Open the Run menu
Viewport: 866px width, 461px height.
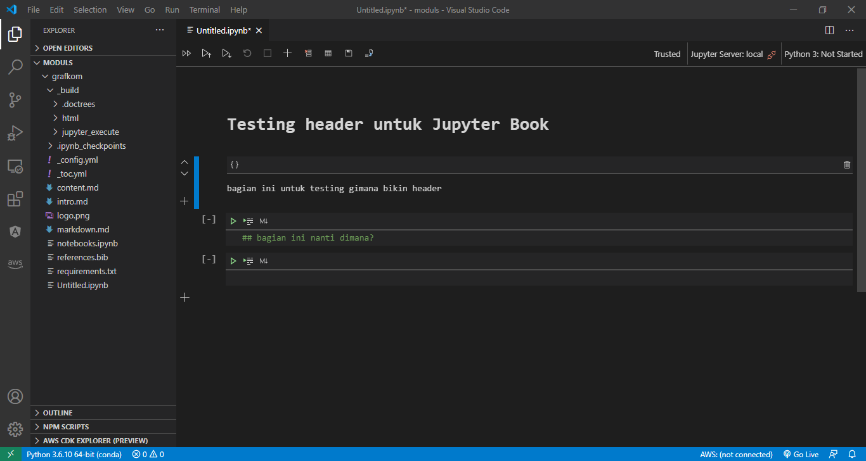point(172,9)
